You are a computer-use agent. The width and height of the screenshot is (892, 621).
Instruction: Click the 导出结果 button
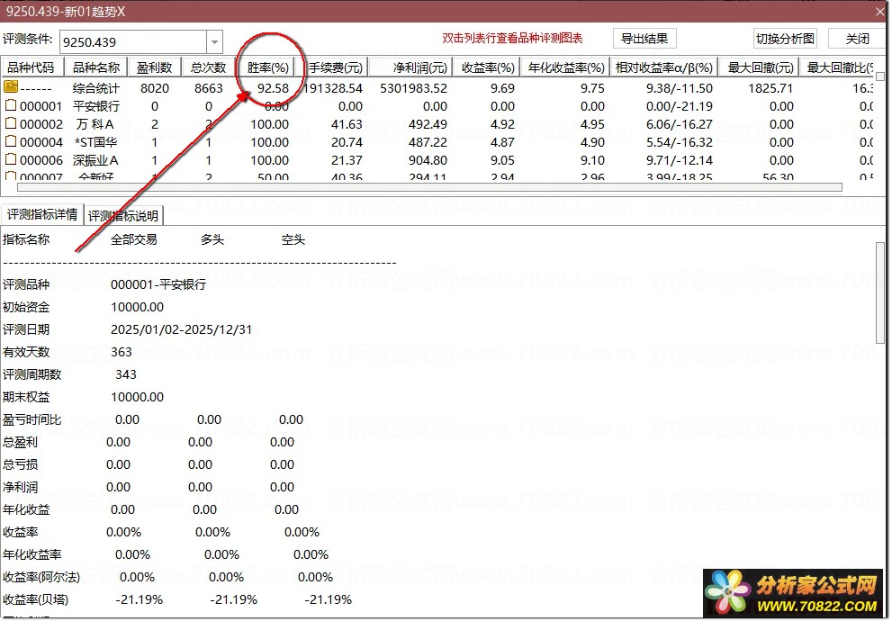(x=644, y=39)
